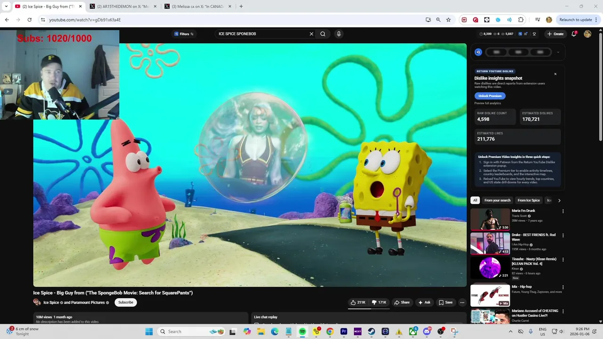Viewport: 603px width, 339px height.
Task: Expand the vidIQ panel chevron
Action: [x=558, y=52]
